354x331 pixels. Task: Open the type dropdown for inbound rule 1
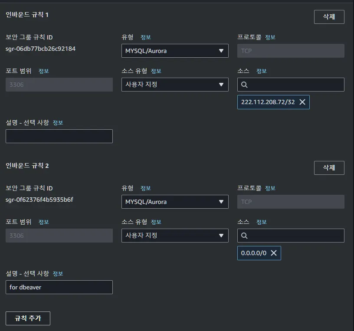[x=174, y=51]
